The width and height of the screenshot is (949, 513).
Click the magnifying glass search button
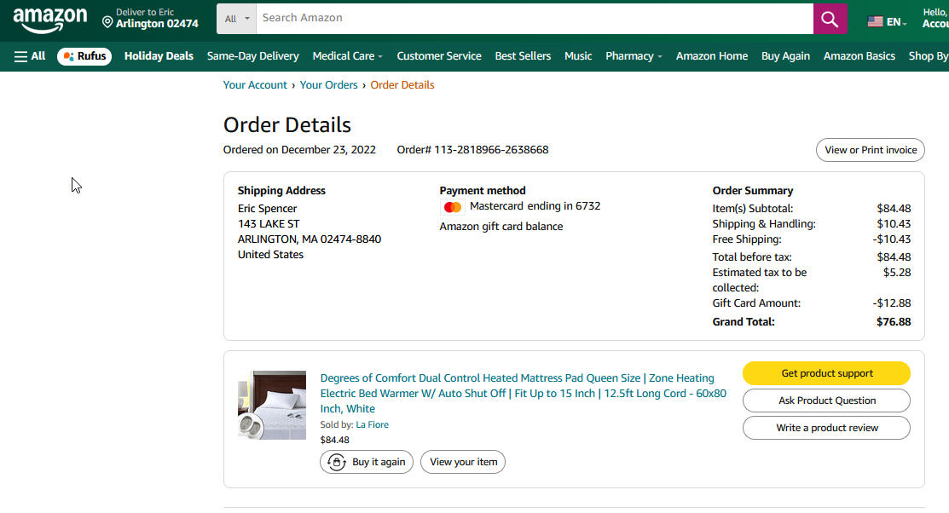(x=830, y=19)
